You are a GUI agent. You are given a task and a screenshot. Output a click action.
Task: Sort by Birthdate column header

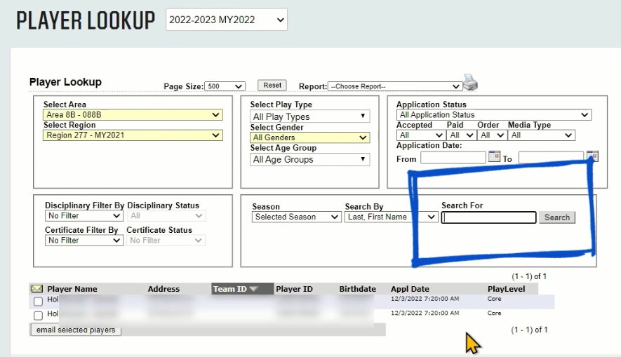coord(357,289)
